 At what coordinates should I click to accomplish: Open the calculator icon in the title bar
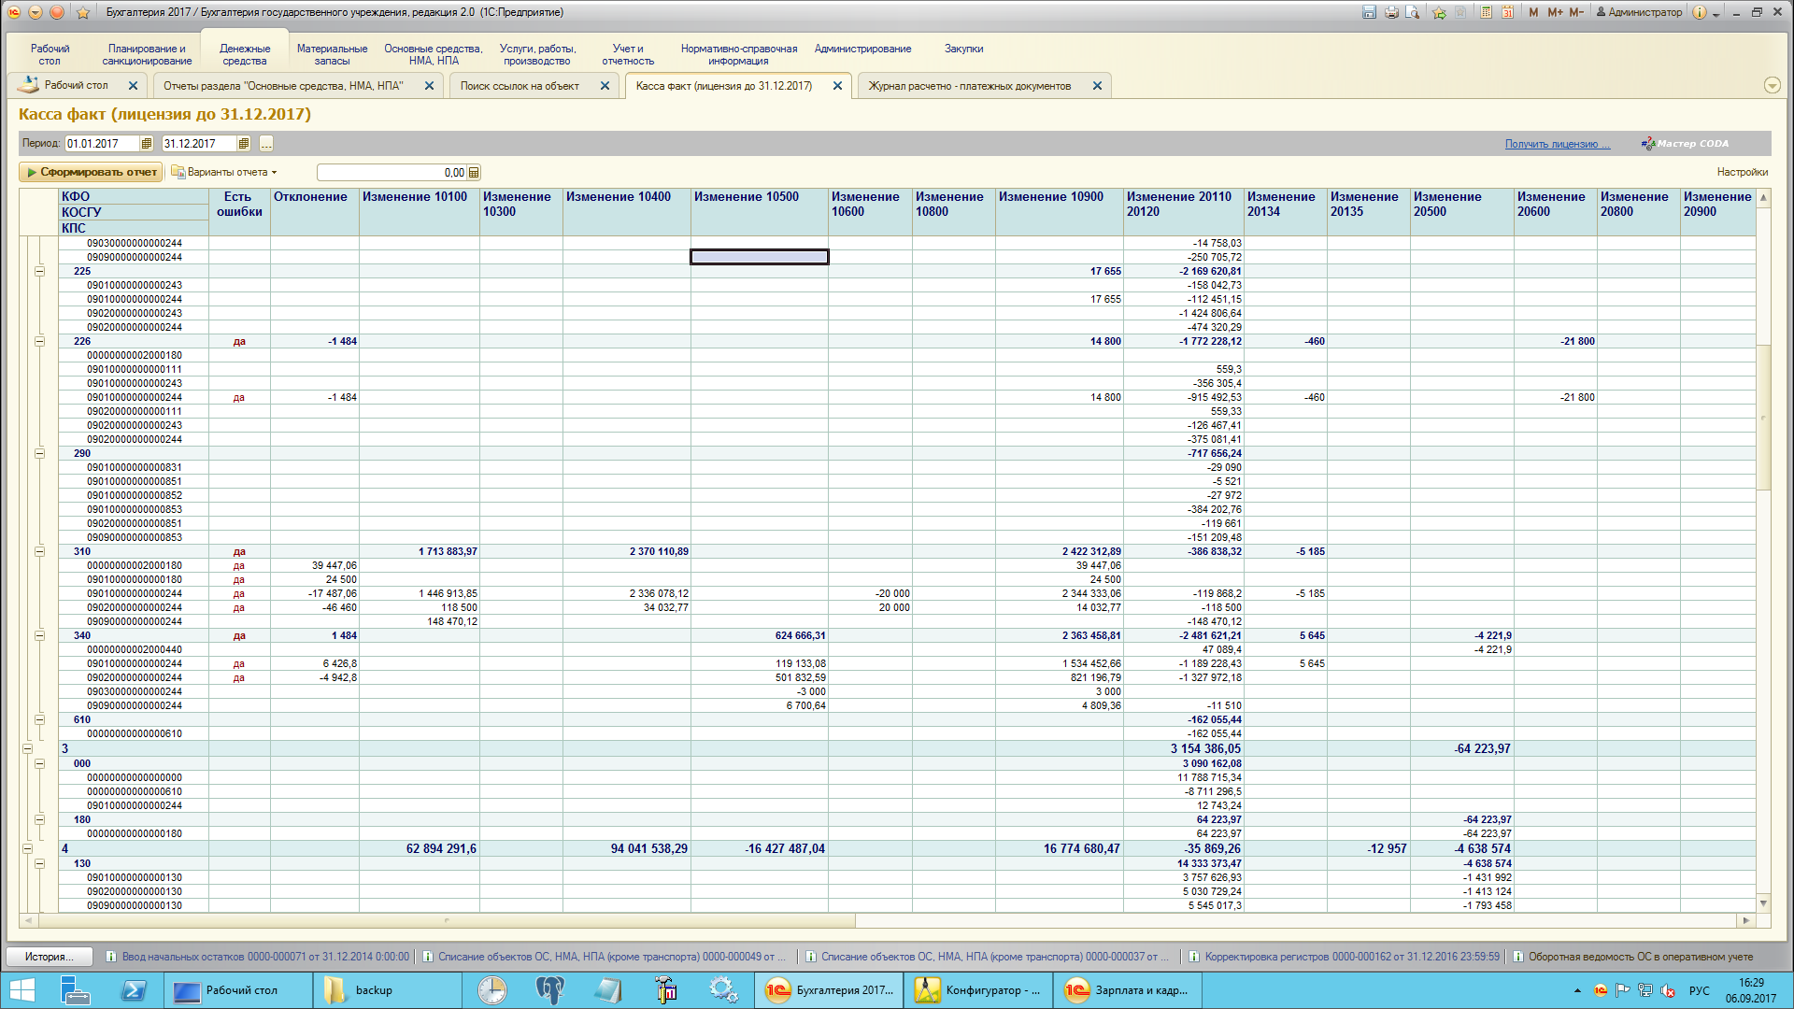pos(1486,12)
